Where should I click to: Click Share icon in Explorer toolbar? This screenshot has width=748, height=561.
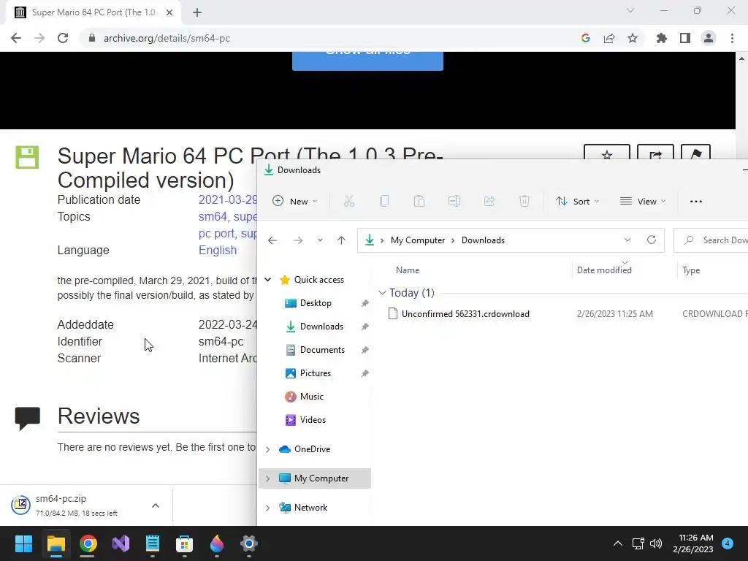(x=489, y=202)
